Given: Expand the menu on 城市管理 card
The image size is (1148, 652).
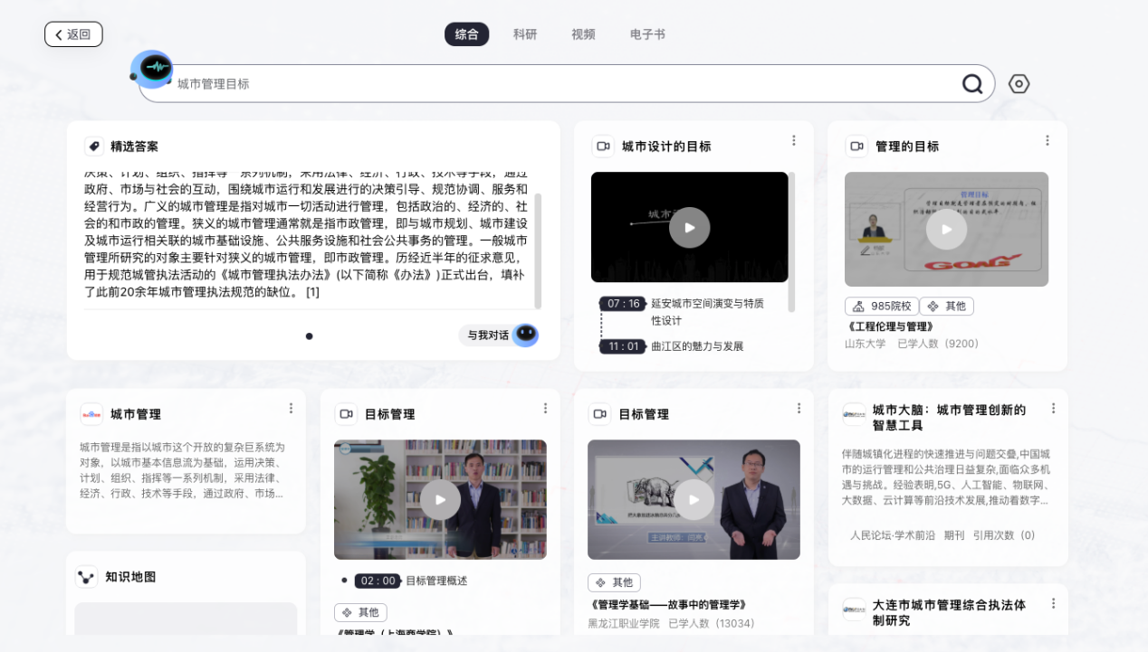Looking at the screenshot, I should [x=291, y=409].
